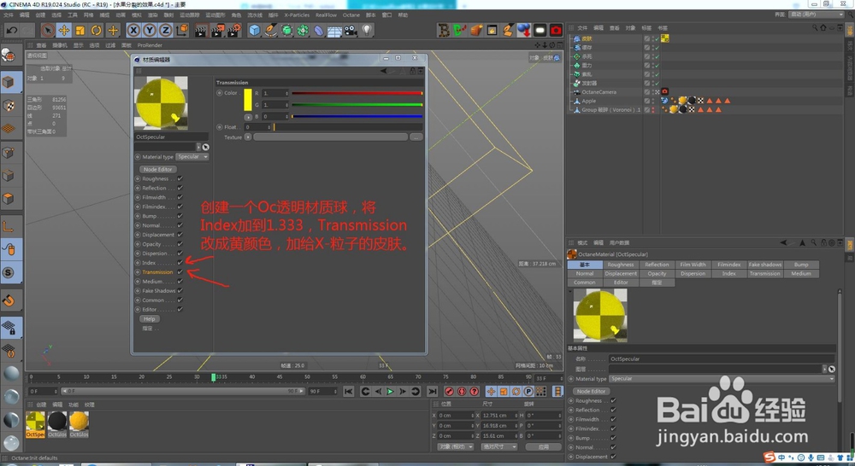Click Help button in Material Editor
Screen dimensions: 855x466
coord(150,319)
